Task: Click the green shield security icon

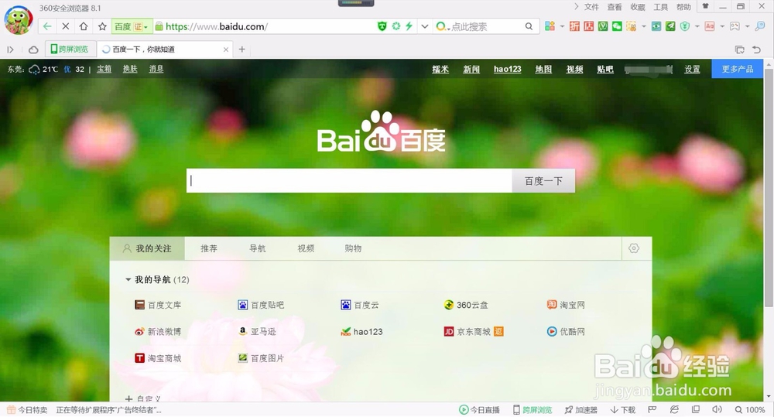Action: tap(382, 26)
